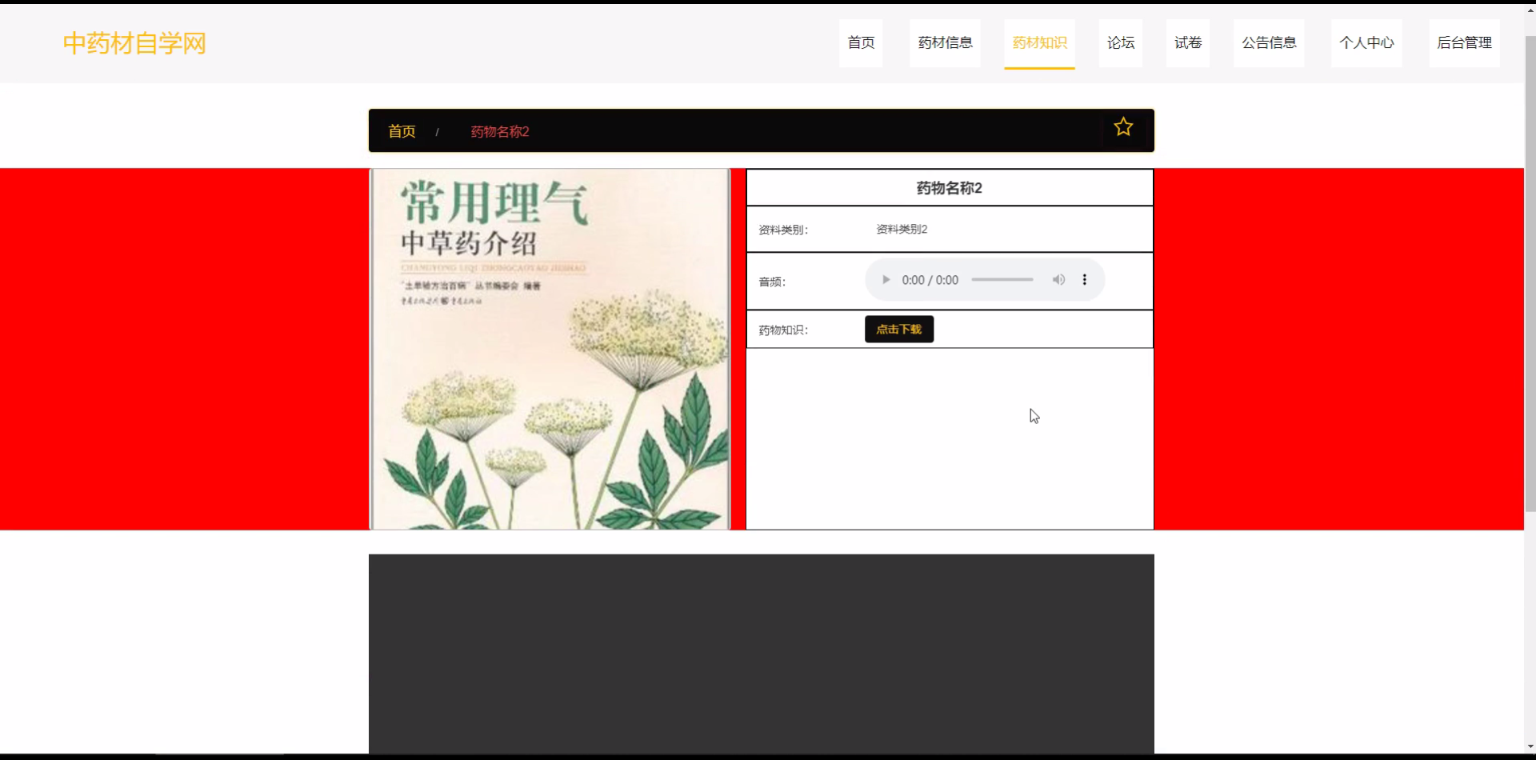Click the page vertical scrollbar
The image size is (1536, 760).
[x=1530, y=272]
